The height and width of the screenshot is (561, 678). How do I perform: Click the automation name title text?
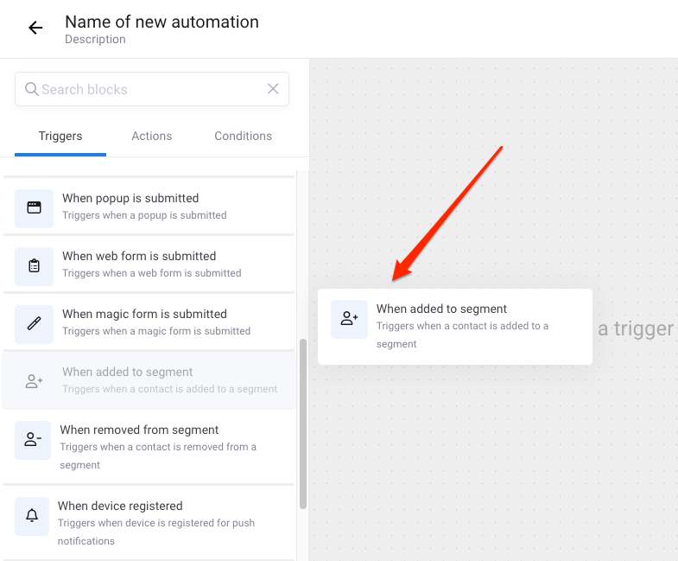162,22
